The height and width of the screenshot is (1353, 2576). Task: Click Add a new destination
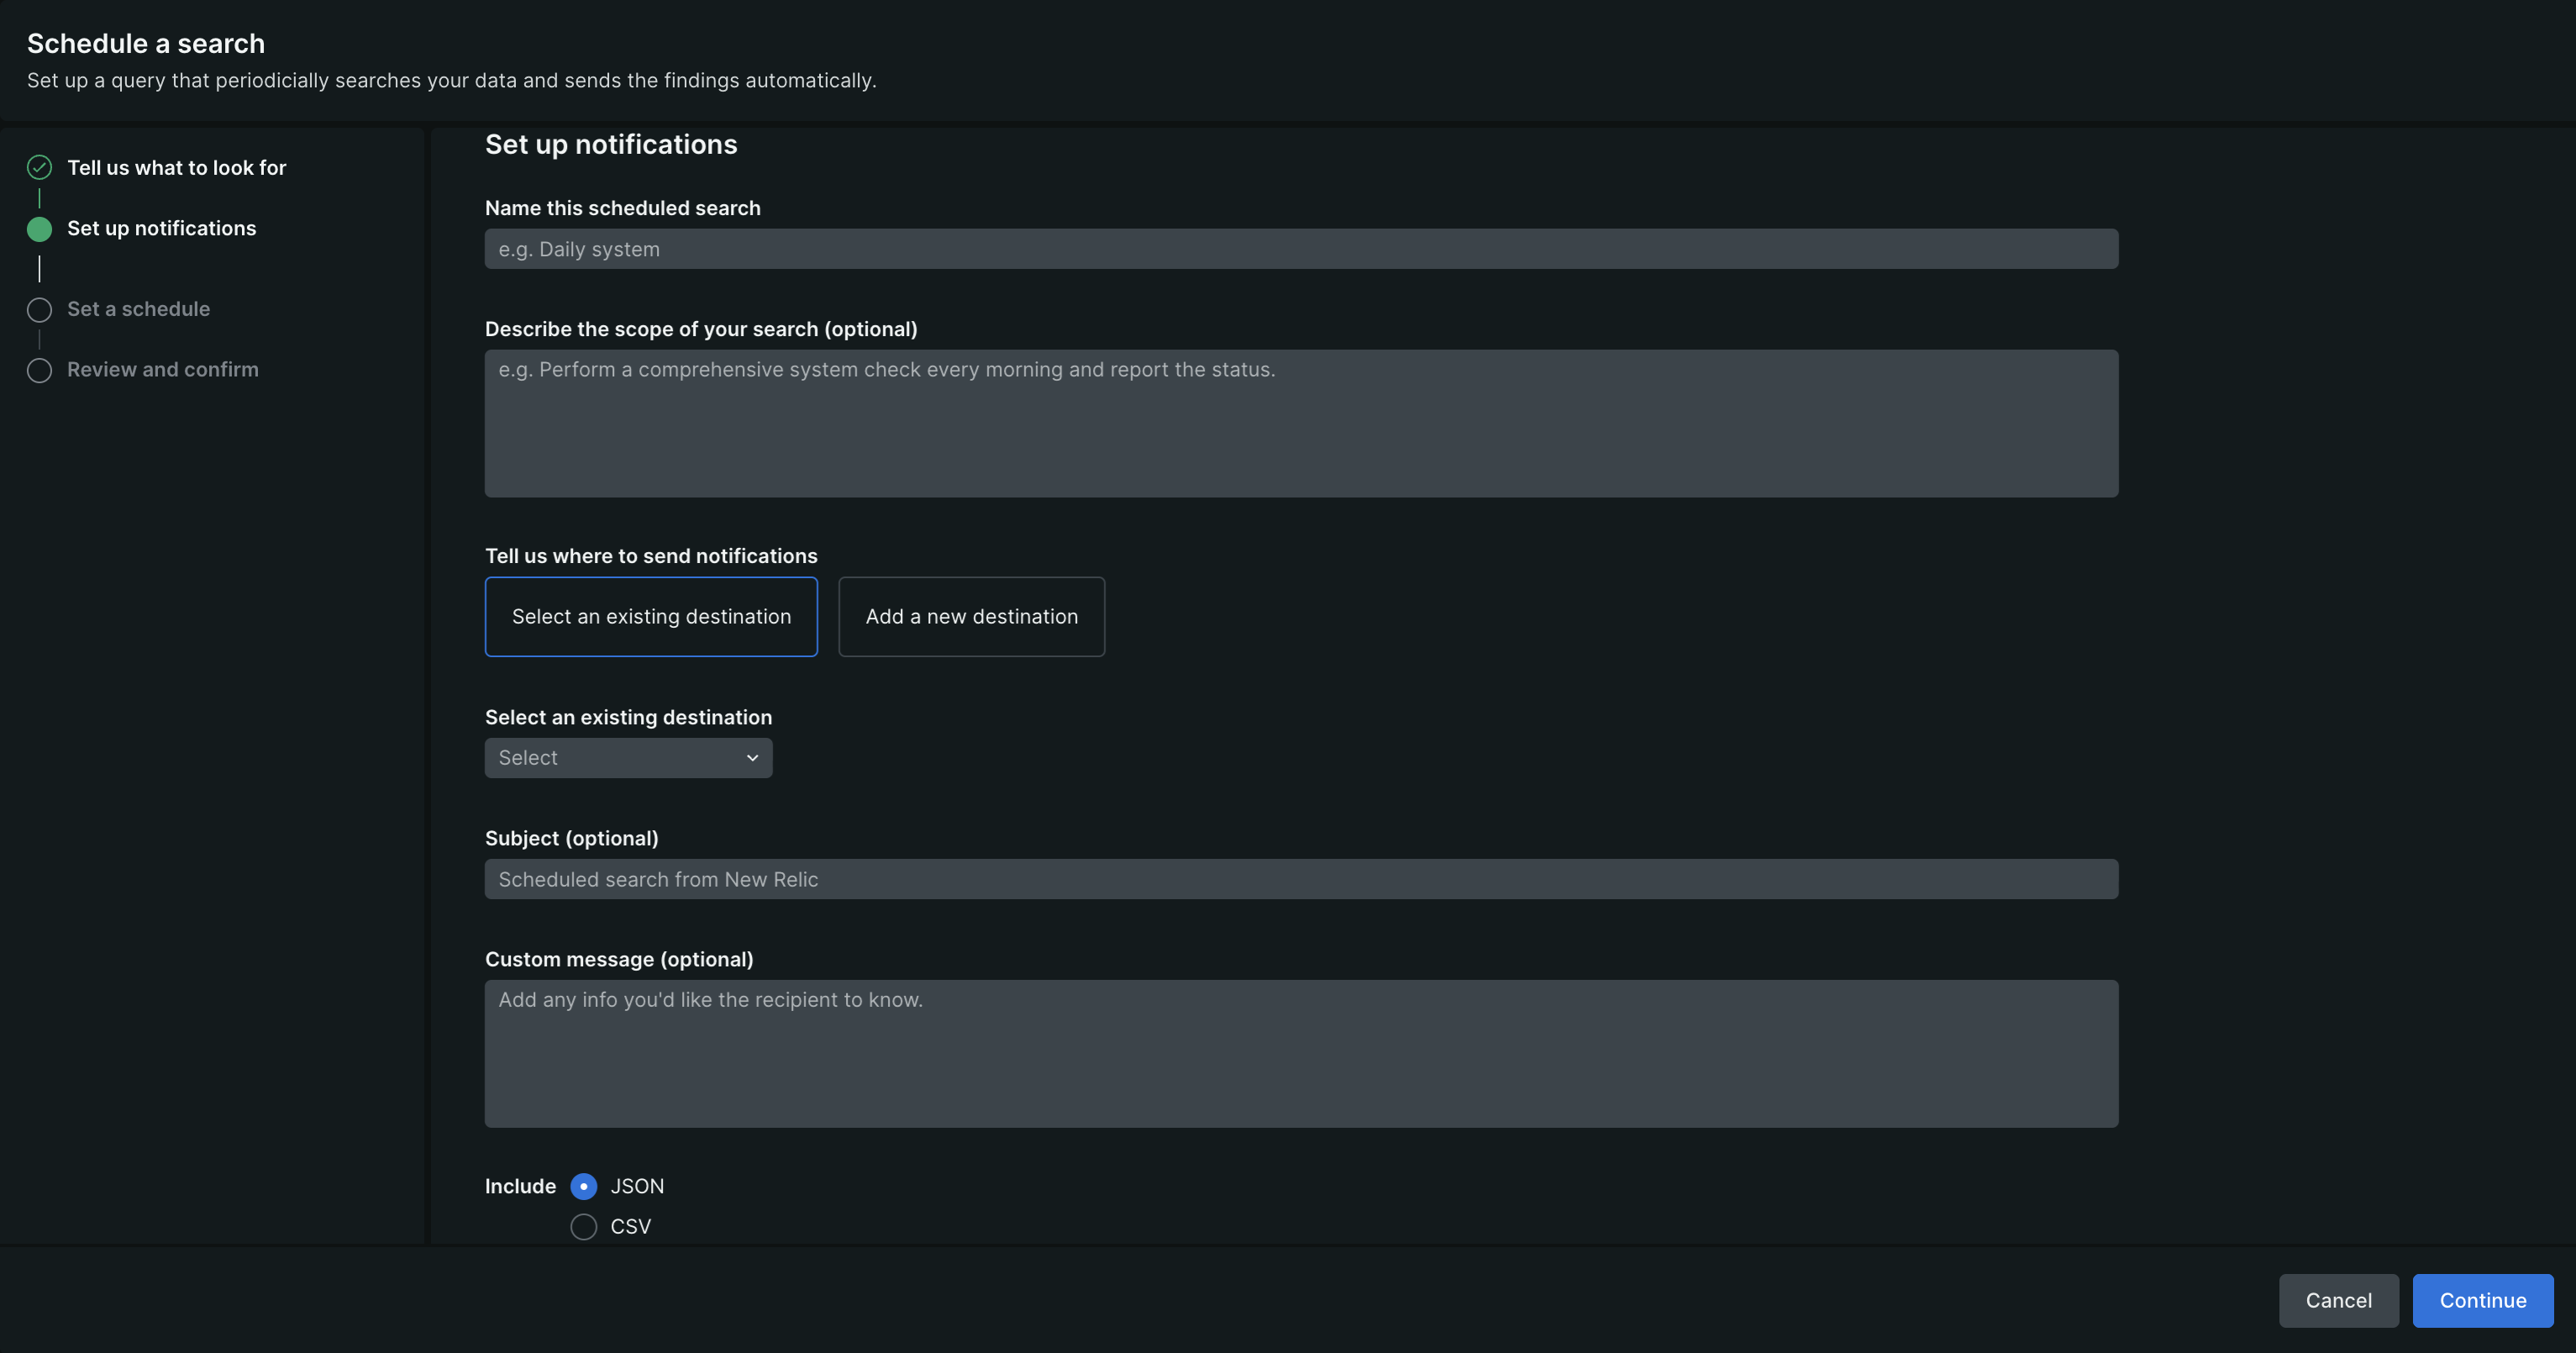click(x=971, y=616)
